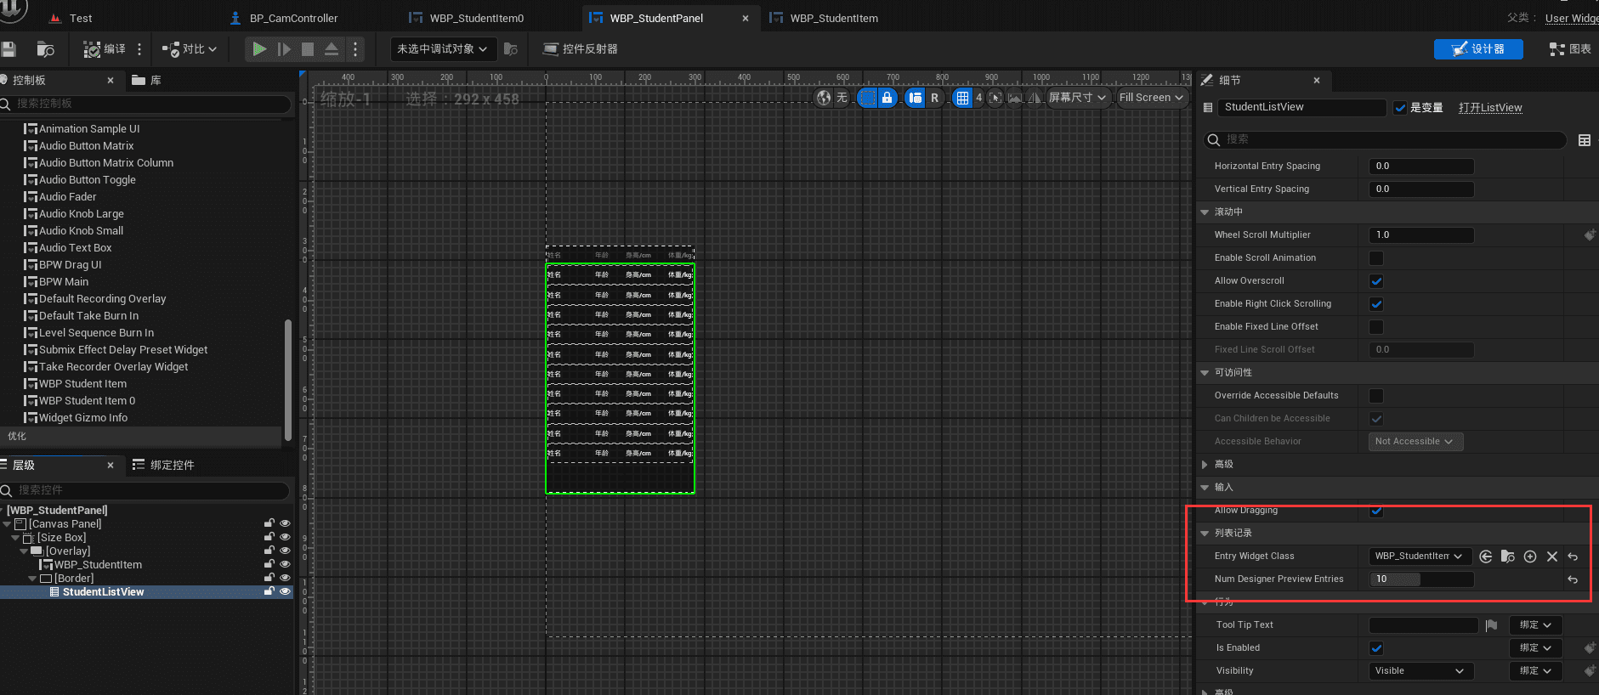The image size is (1599, 695).
Task: Click the browse-in-content-browser folder icon
Action: (46, 49)
